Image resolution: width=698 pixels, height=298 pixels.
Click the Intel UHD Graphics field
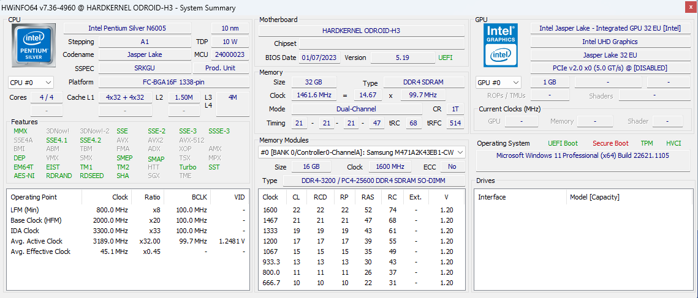[x=610, y=42]
